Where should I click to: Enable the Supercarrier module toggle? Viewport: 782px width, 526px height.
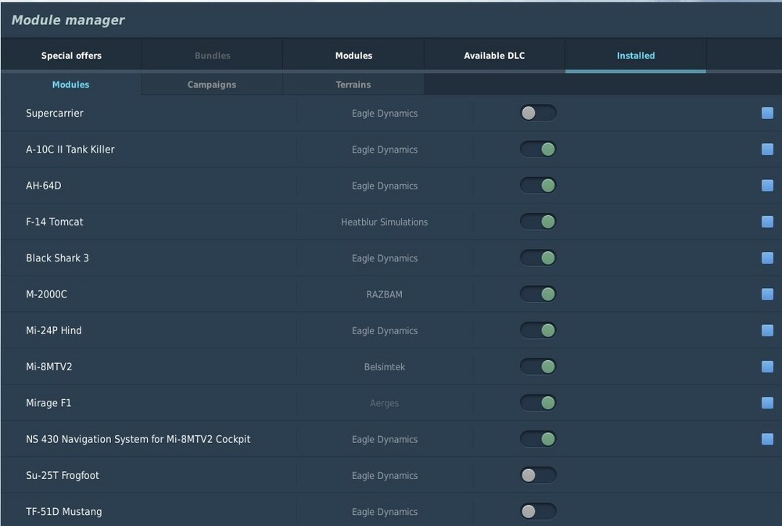(538, 113)
